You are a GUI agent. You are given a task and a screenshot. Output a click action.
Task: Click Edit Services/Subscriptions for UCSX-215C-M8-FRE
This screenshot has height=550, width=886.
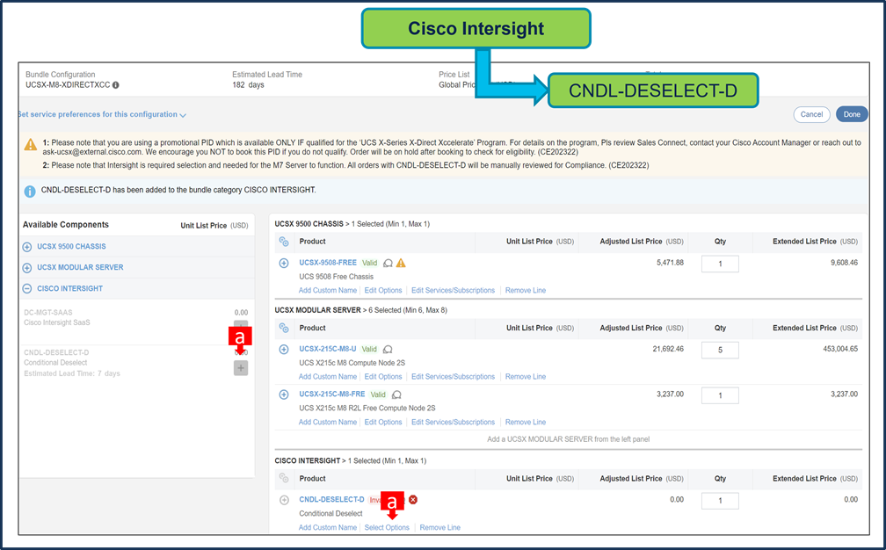point(454,423)
